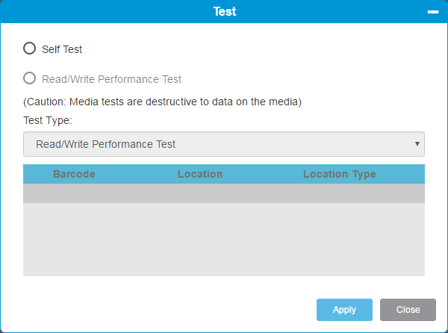Close the Test dialog via Close button
Screen dimensions: 448x333
(408, 310)
